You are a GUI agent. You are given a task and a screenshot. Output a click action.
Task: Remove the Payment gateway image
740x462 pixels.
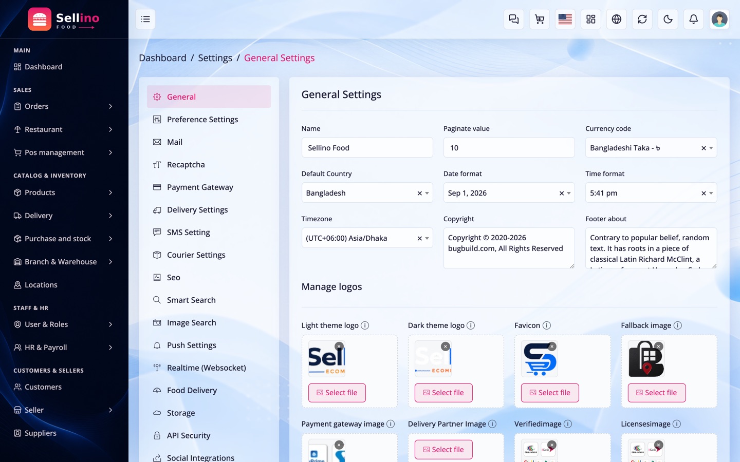tap(339, 445)
